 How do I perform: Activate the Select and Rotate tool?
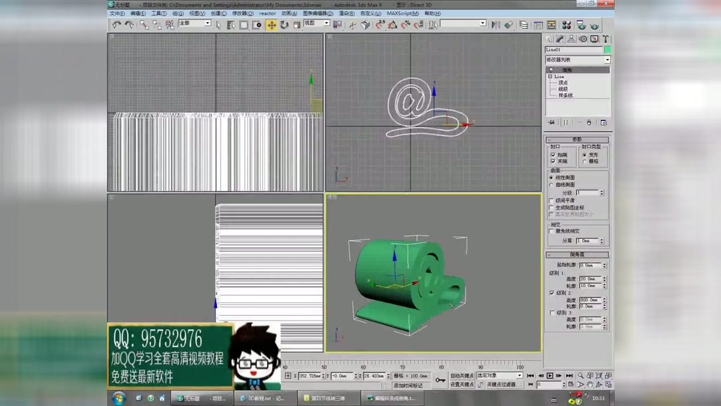pyautogui.click(x=282, y=25)
